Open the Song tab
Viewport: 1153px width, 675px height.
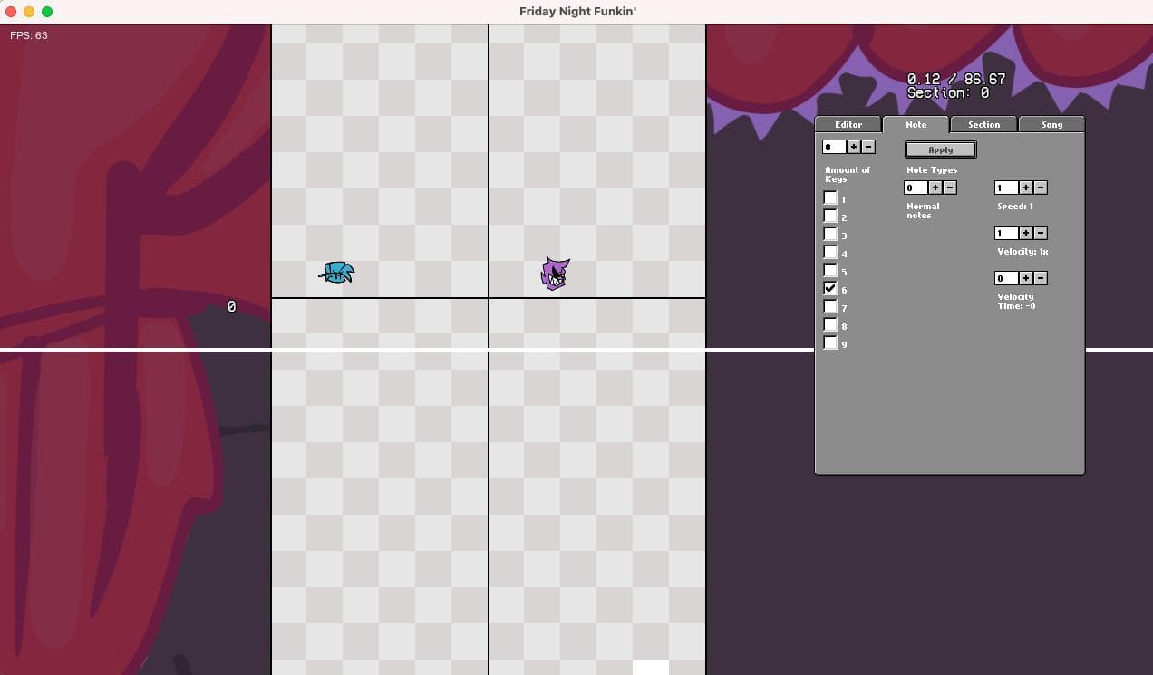click(1051, 124)
